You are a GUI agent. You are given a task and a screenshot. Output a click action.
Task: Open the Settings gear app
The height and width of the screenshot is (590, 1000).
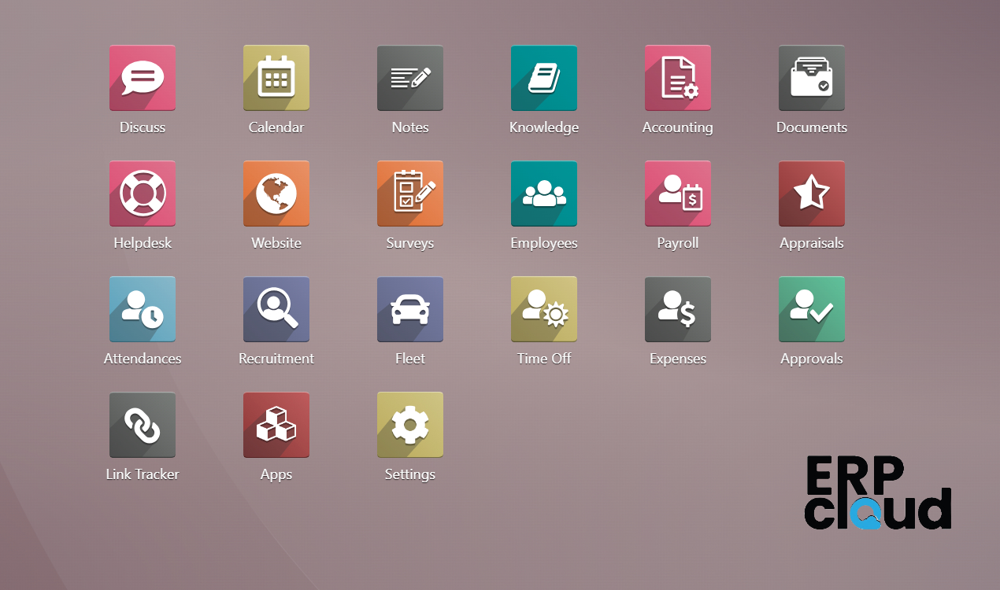410,425
